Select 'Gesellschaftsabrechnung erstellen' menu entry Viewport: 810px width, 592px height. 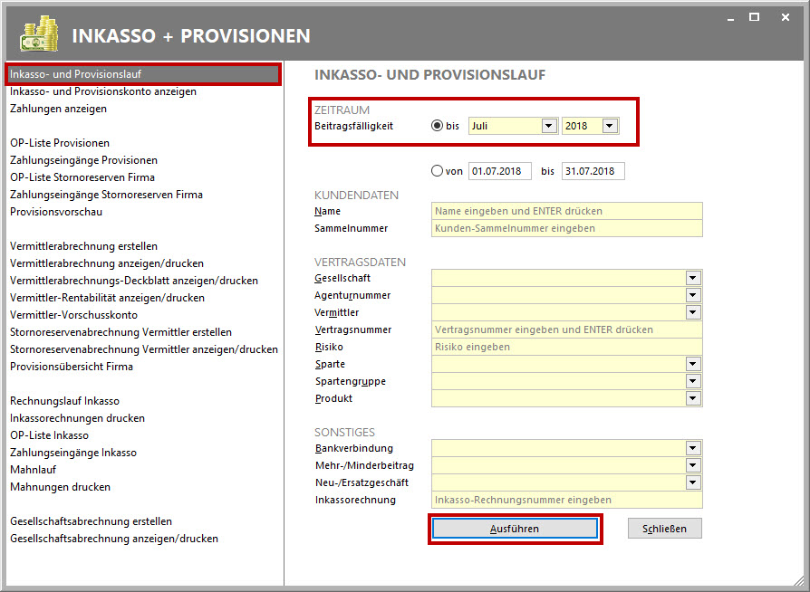pos(91,521)
